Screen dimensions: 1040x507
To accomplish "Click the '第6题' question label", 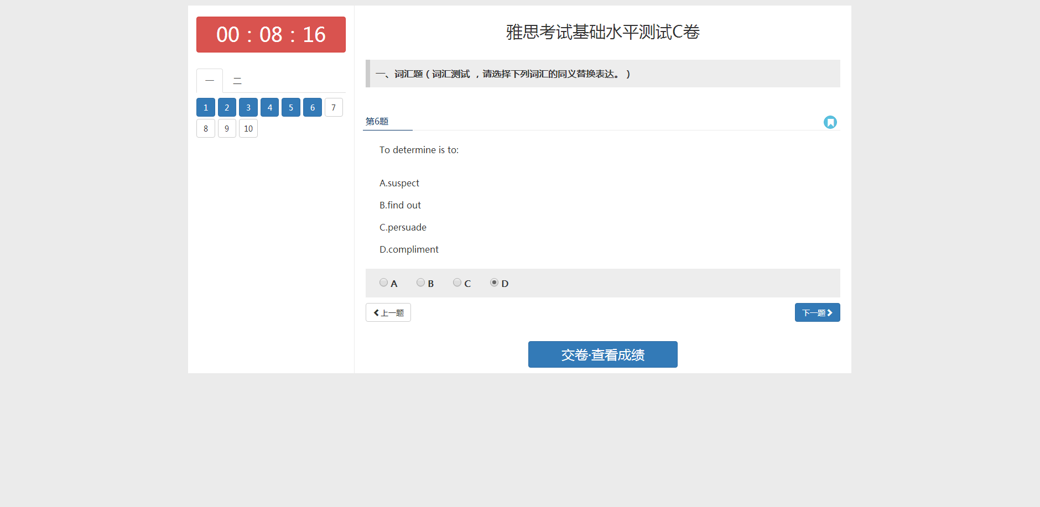I will [x=377, y=121].
